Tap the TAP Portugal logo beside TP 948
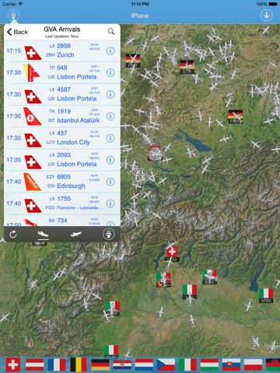 pyautogui.click(x=32, y=73)
